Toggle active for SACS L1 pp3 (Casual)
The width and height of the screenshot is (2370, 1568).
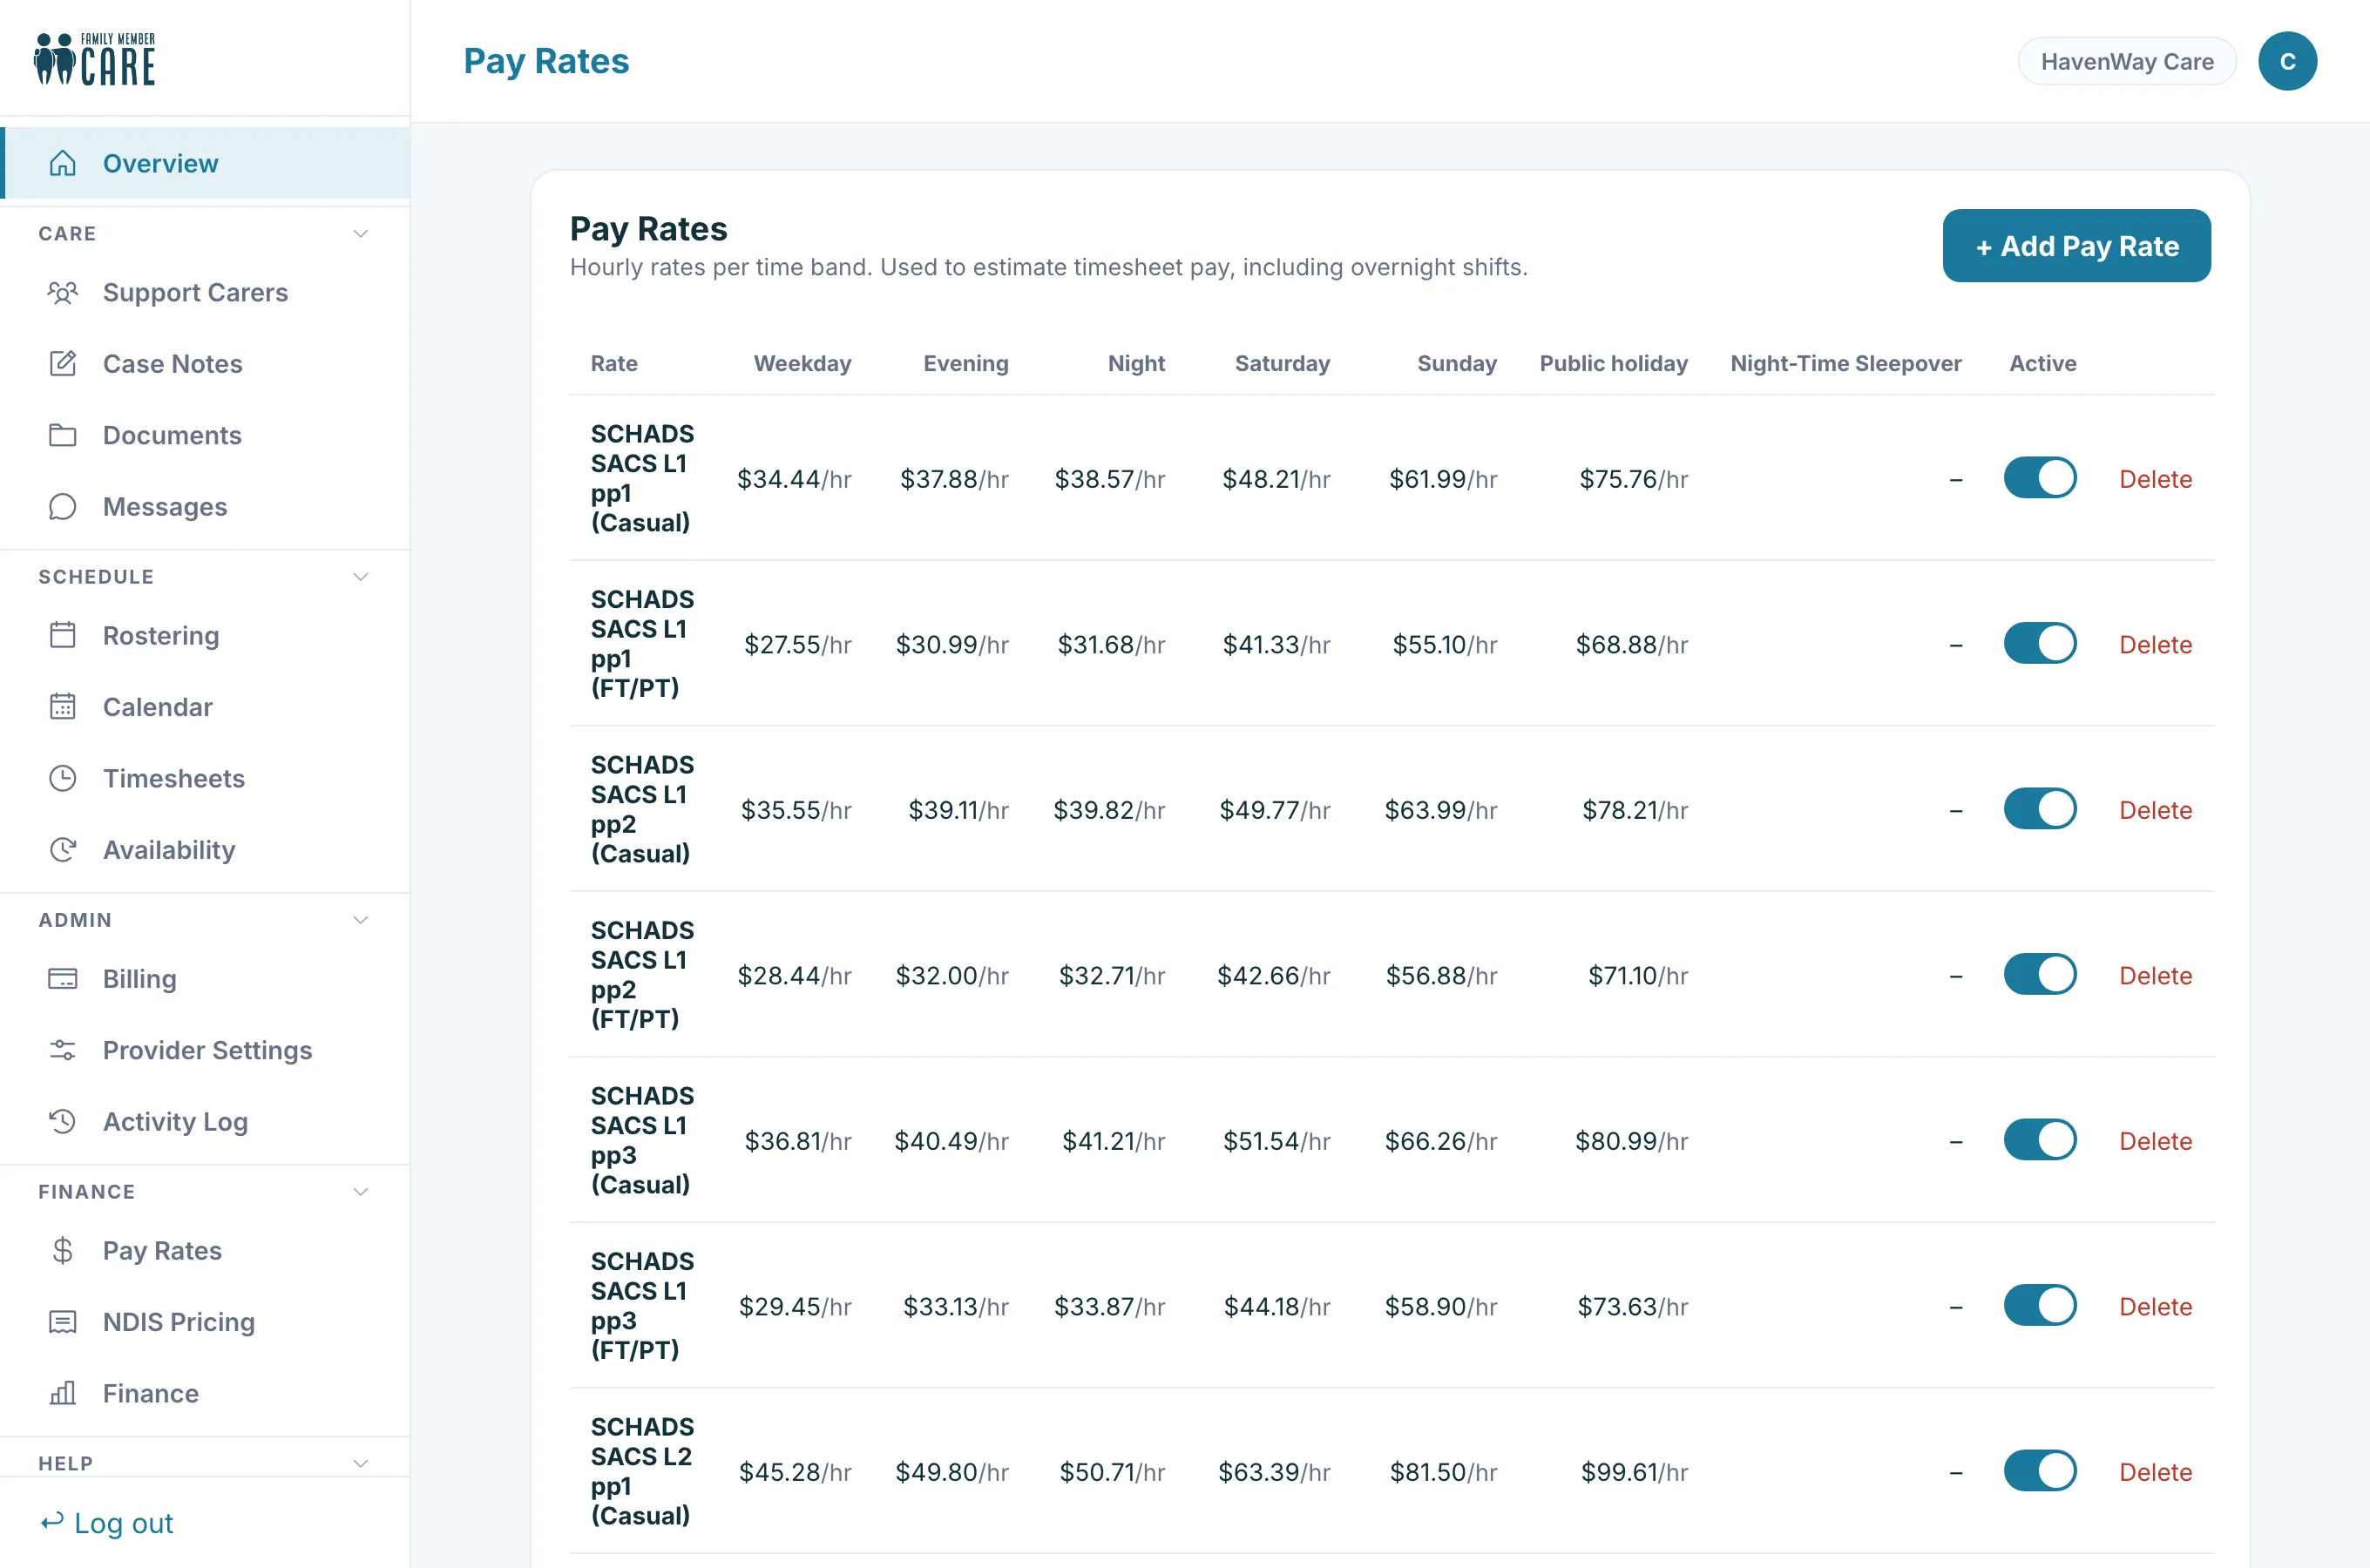[x=2039, y=1140]
